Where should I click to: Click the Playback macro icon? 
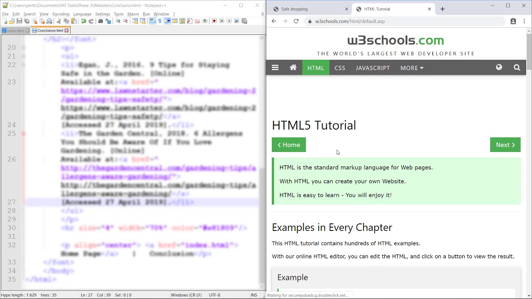[229, 21]
